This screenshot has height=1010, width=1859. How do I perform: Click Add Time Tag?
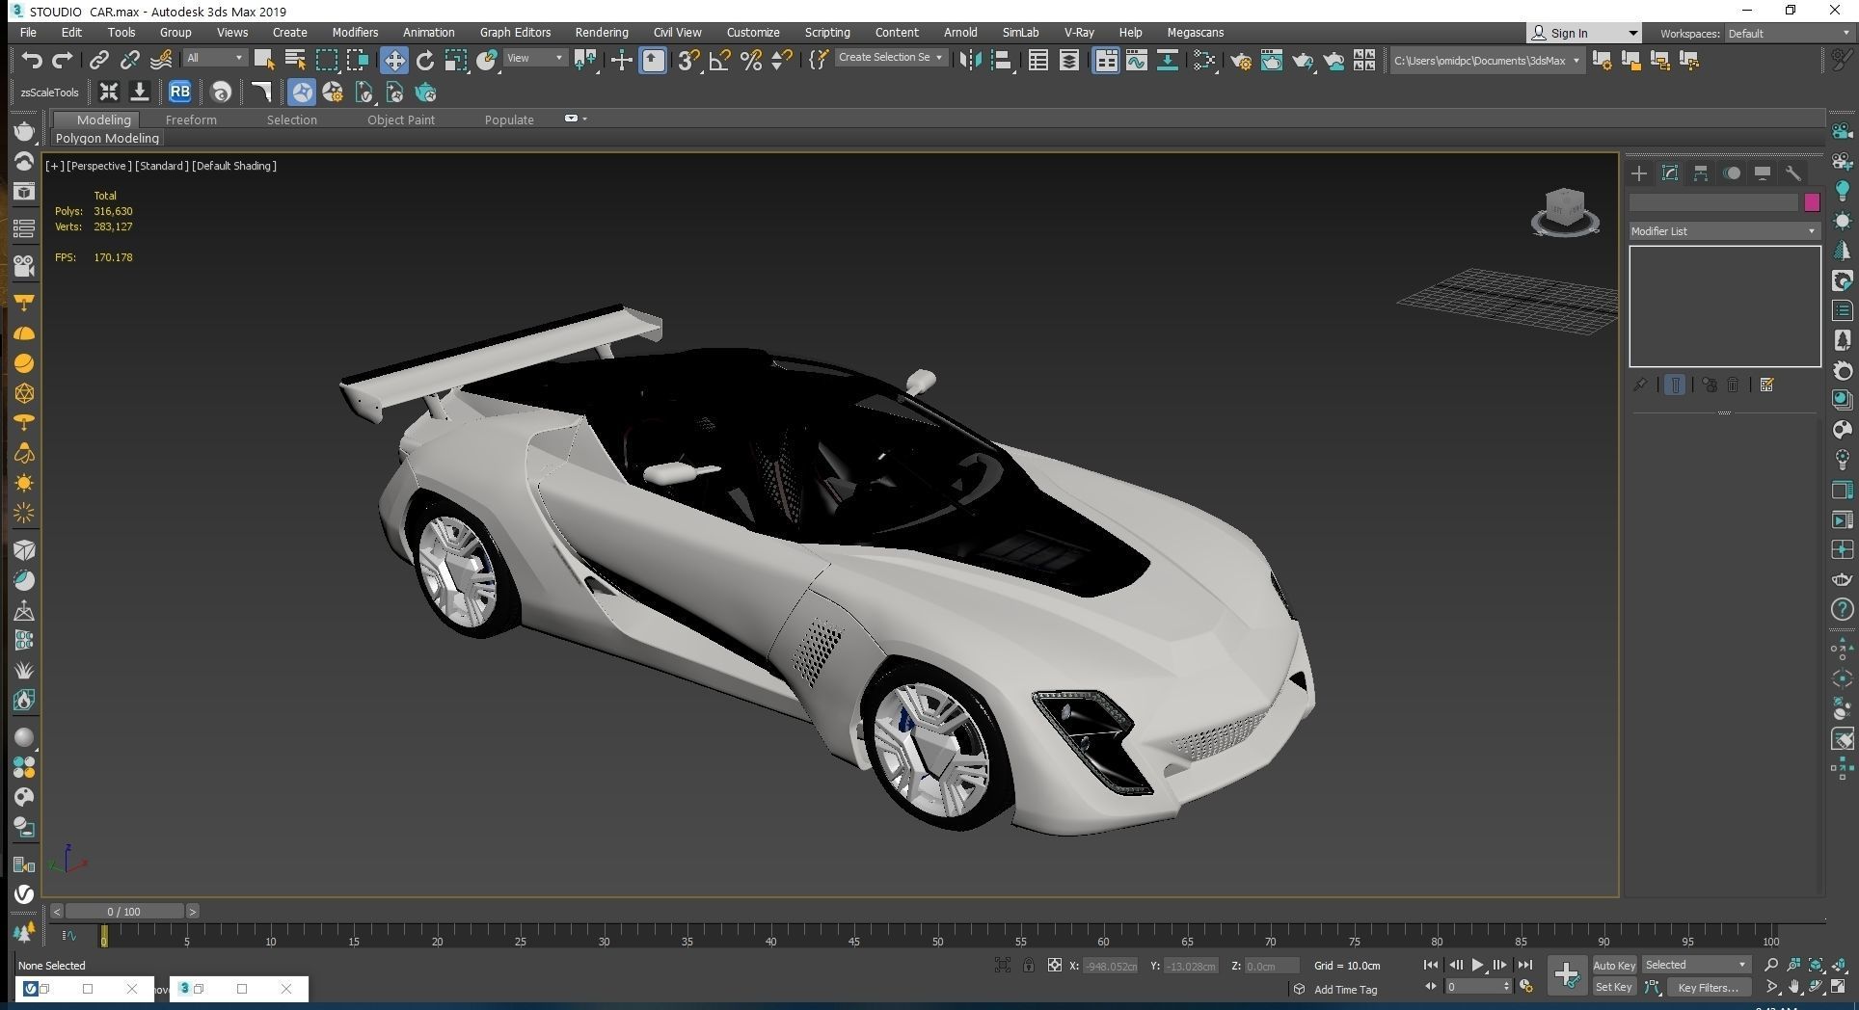pos(1345,990)
